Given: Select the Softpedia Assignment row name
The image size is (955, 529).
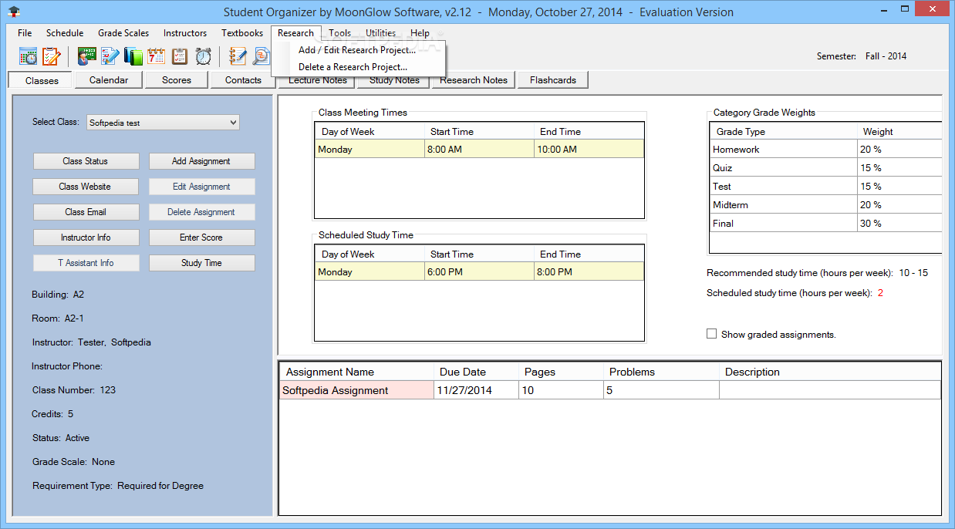Looking at the screenshot, I should [356, 390].
